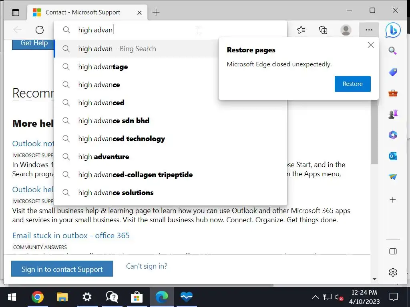Launch Chrome from the taskbar
Screen dimensions: 410x307
(37, 297)
